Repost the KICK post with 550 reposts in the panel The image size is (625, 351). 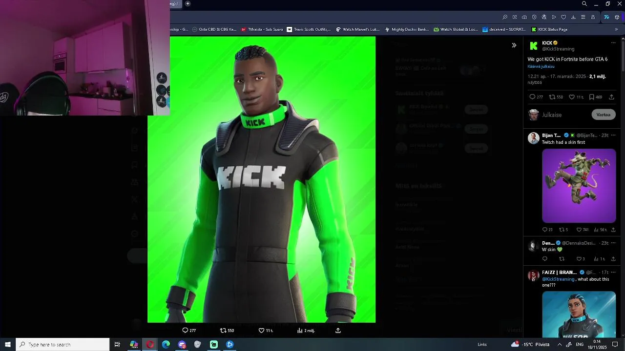coord(556,97)
